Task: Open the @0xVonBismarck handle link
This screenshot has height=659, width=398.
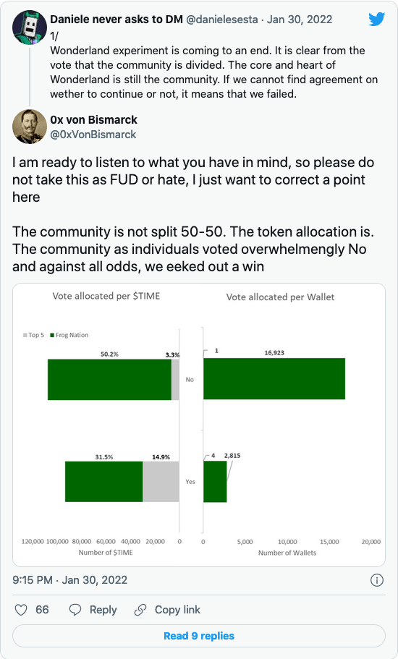Action: point(93,135)
